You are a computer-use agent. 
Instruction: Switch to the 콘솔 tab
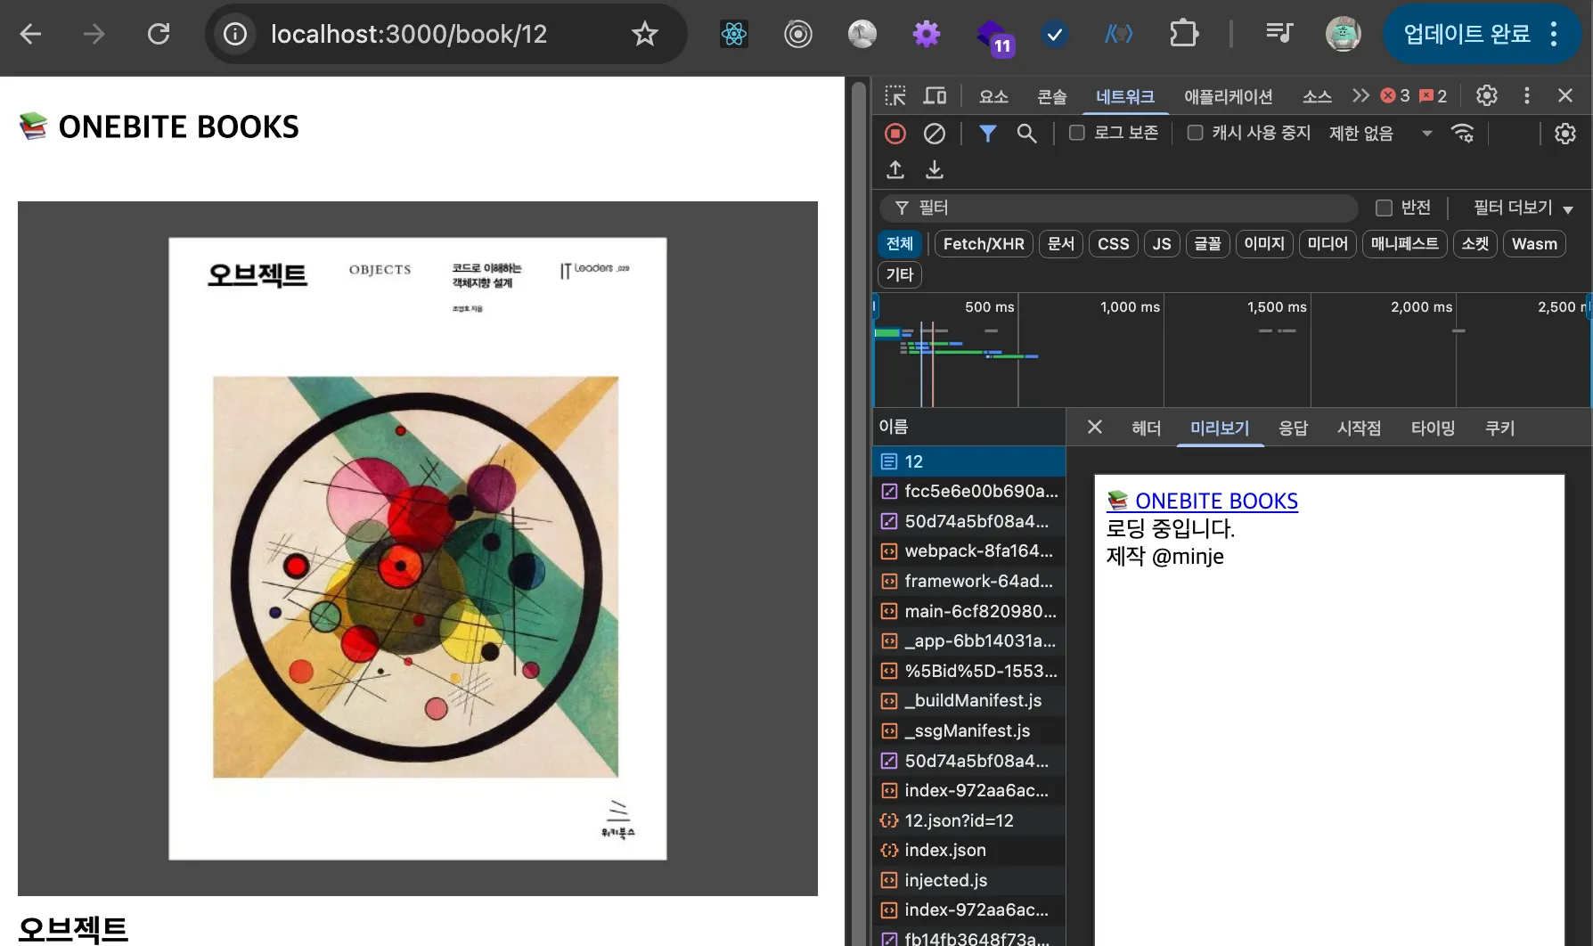[1052, 96]
